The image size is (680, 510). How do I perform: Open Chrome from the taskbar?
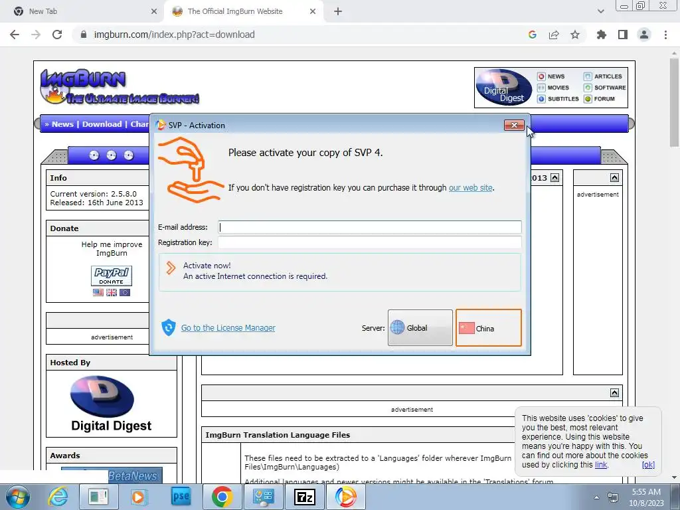coord(222,497)
